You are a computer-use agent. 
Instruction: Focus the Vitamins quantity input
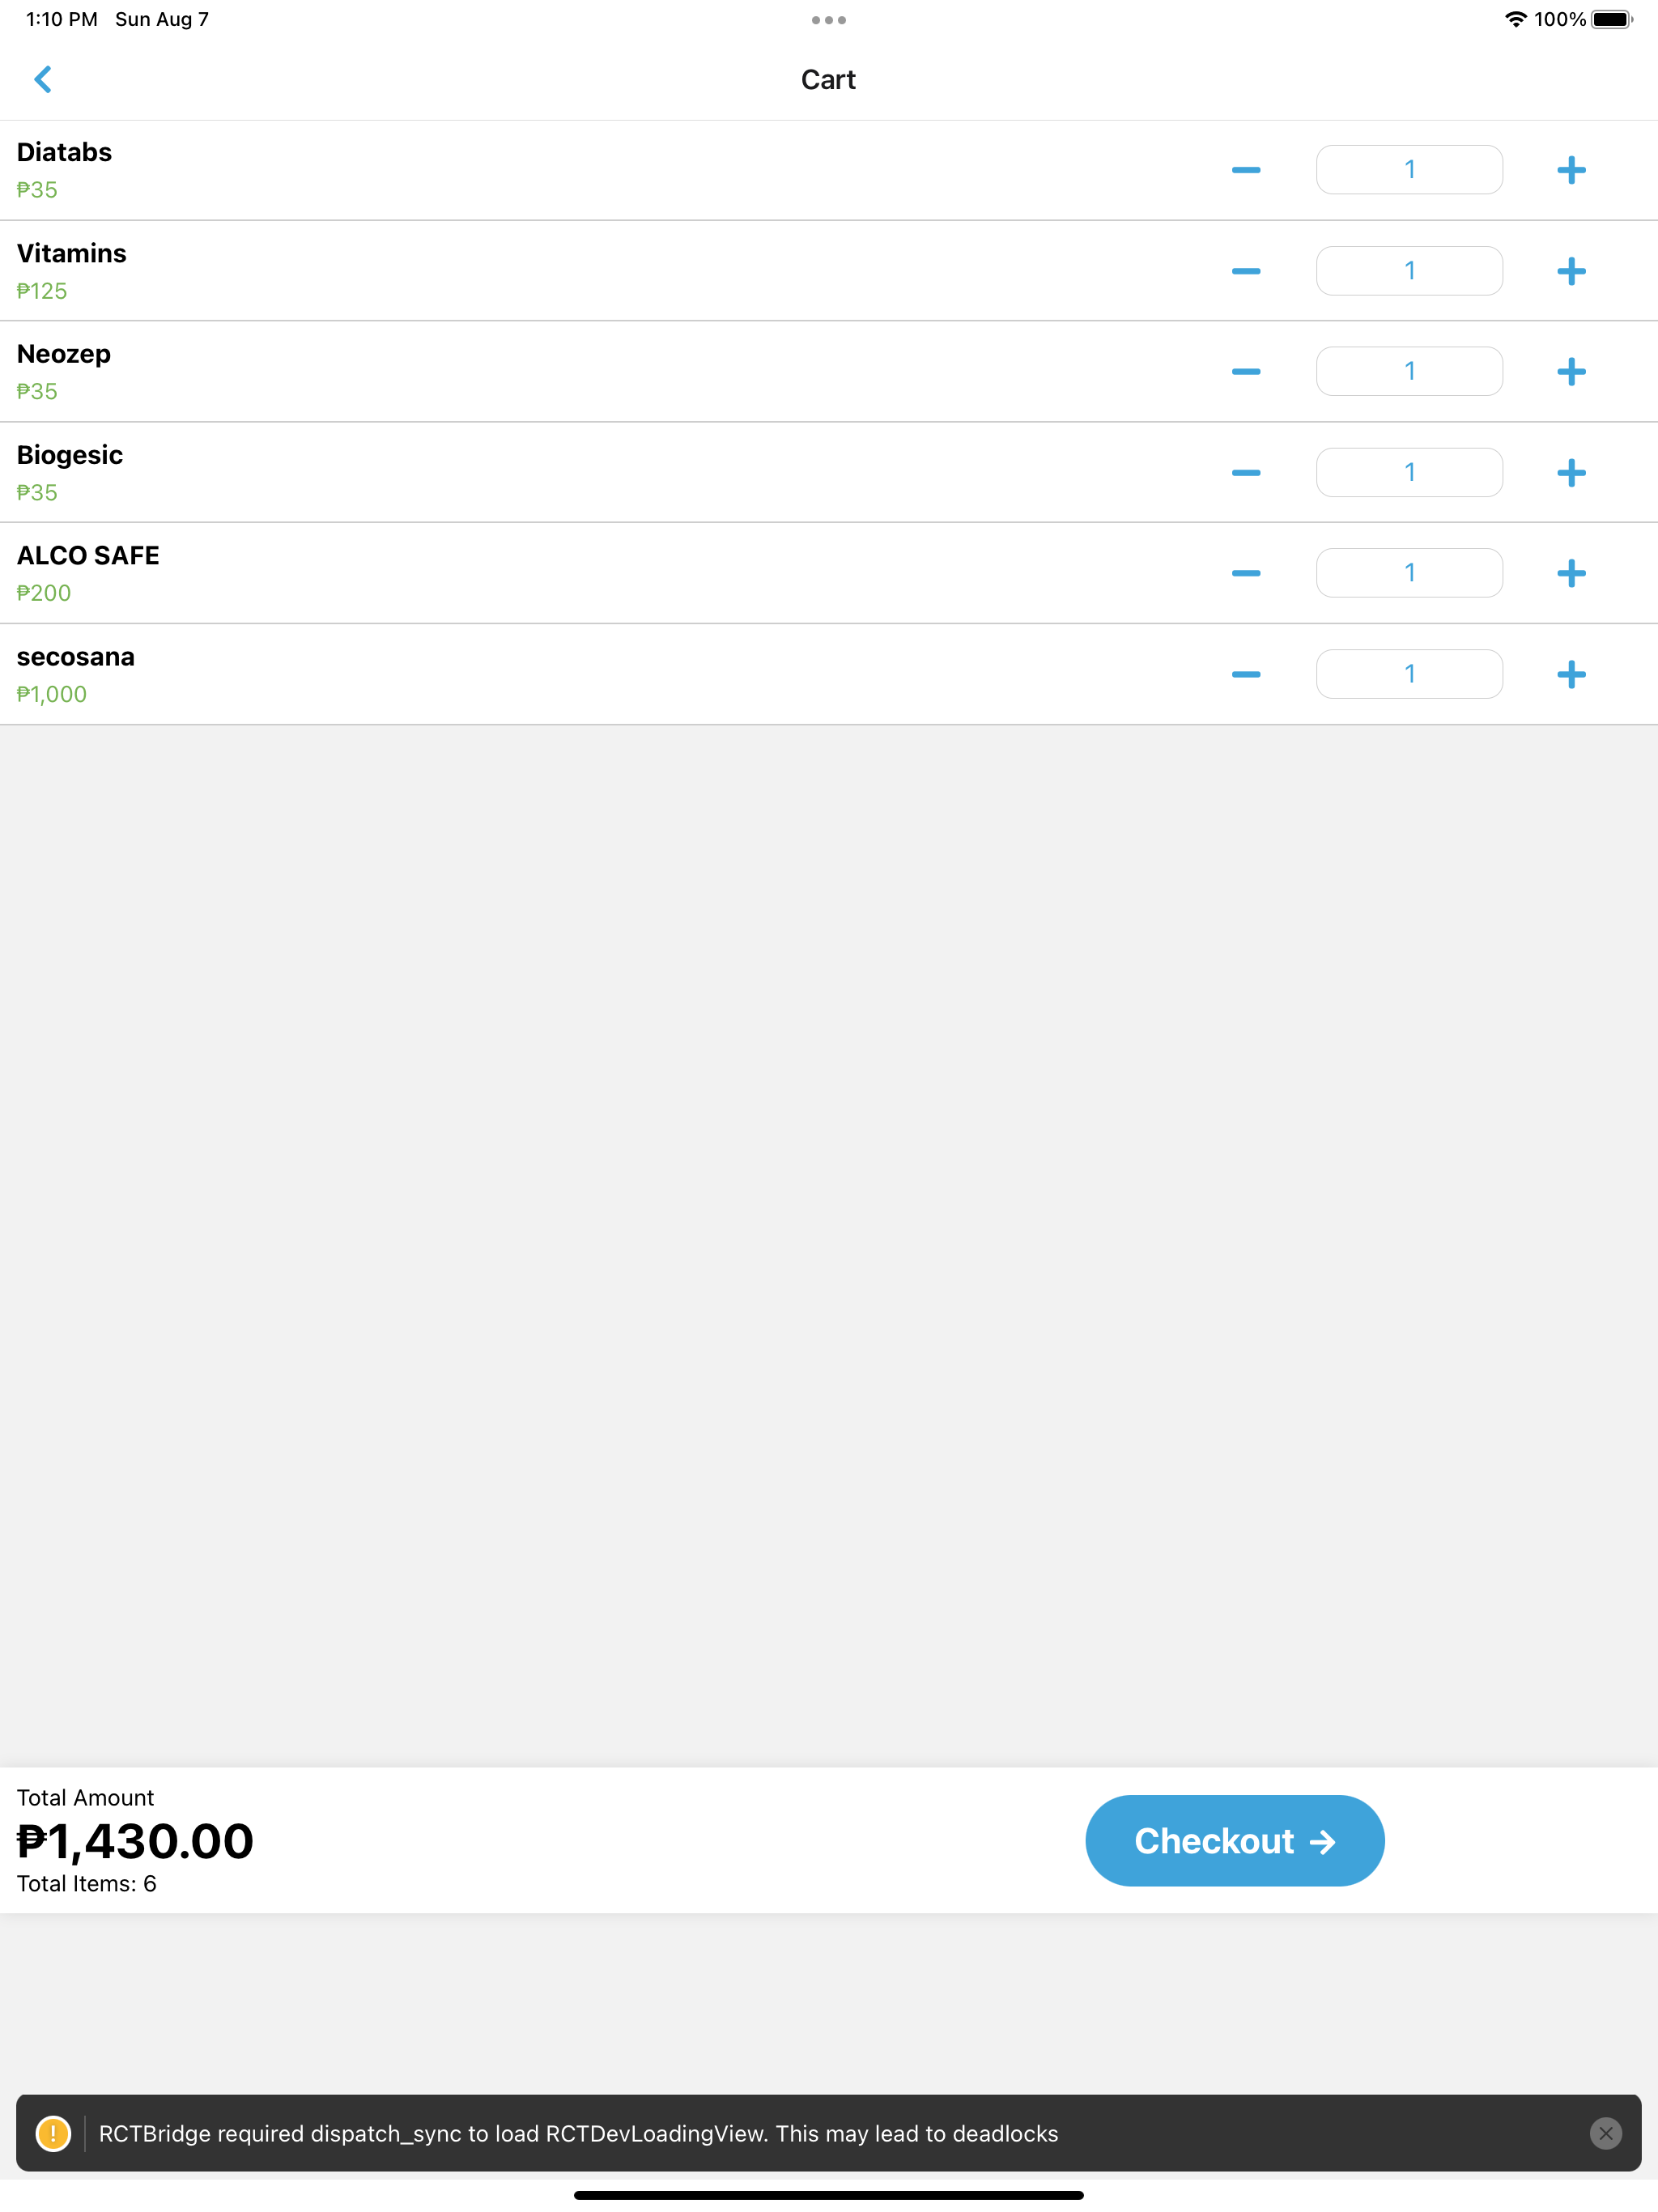tap(1409, 271)
